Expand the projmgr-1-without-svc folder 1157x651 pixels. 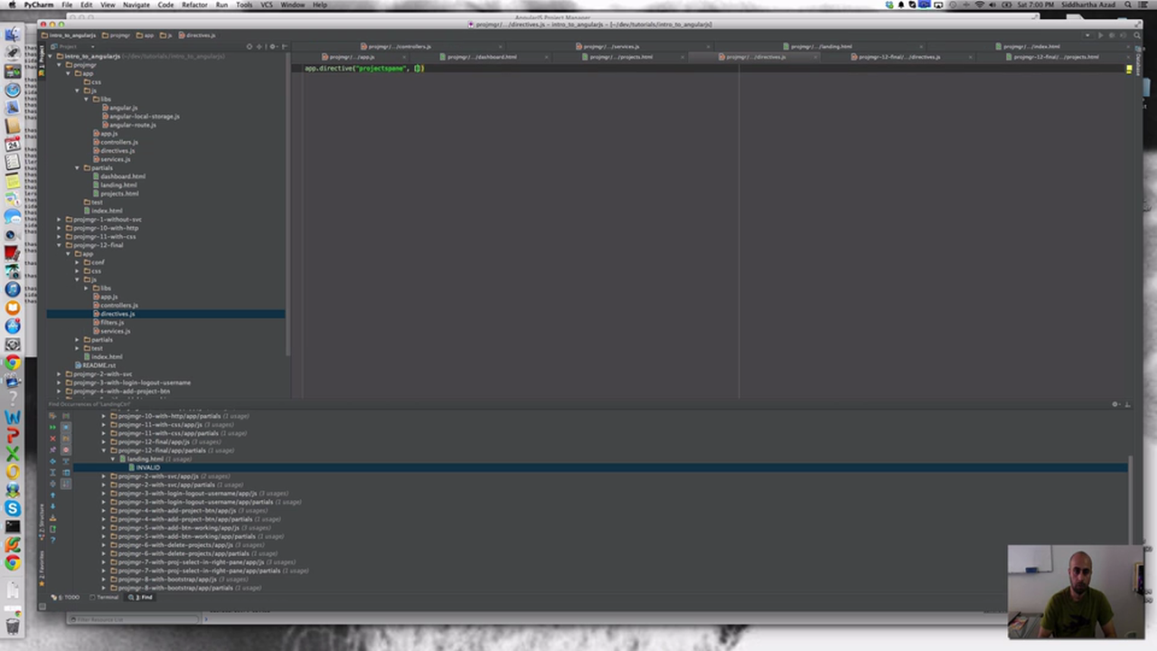coord(60,220)
